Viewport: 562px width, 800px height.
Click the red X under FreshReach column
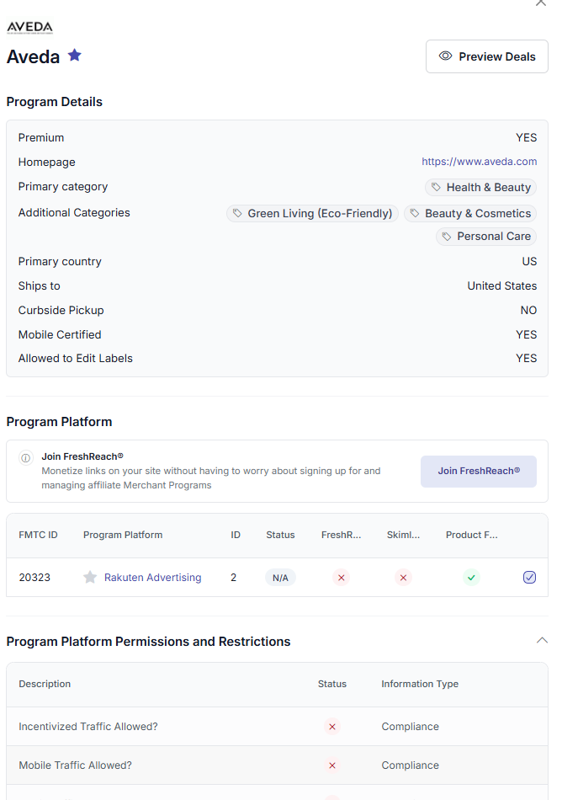(x=341, y=578)
